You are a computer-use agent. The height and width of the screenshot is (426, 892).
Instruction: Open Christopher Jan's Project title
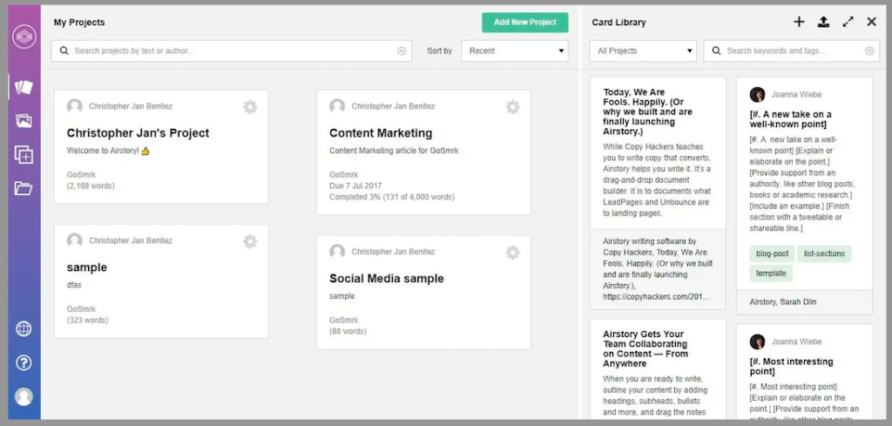(138, 133)
